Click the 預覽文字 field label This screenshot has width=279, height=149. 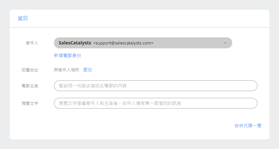click(30, 103)
